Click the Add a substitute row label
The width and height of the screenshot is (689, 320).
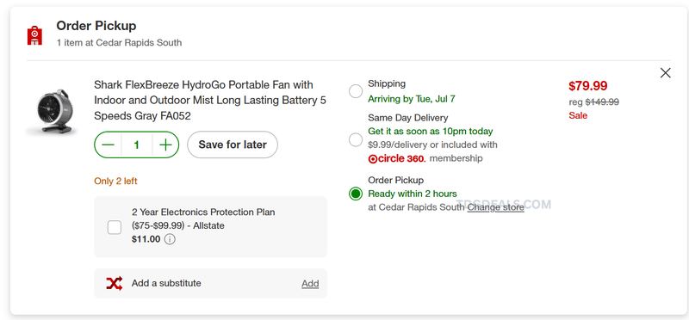coord(166,283)
